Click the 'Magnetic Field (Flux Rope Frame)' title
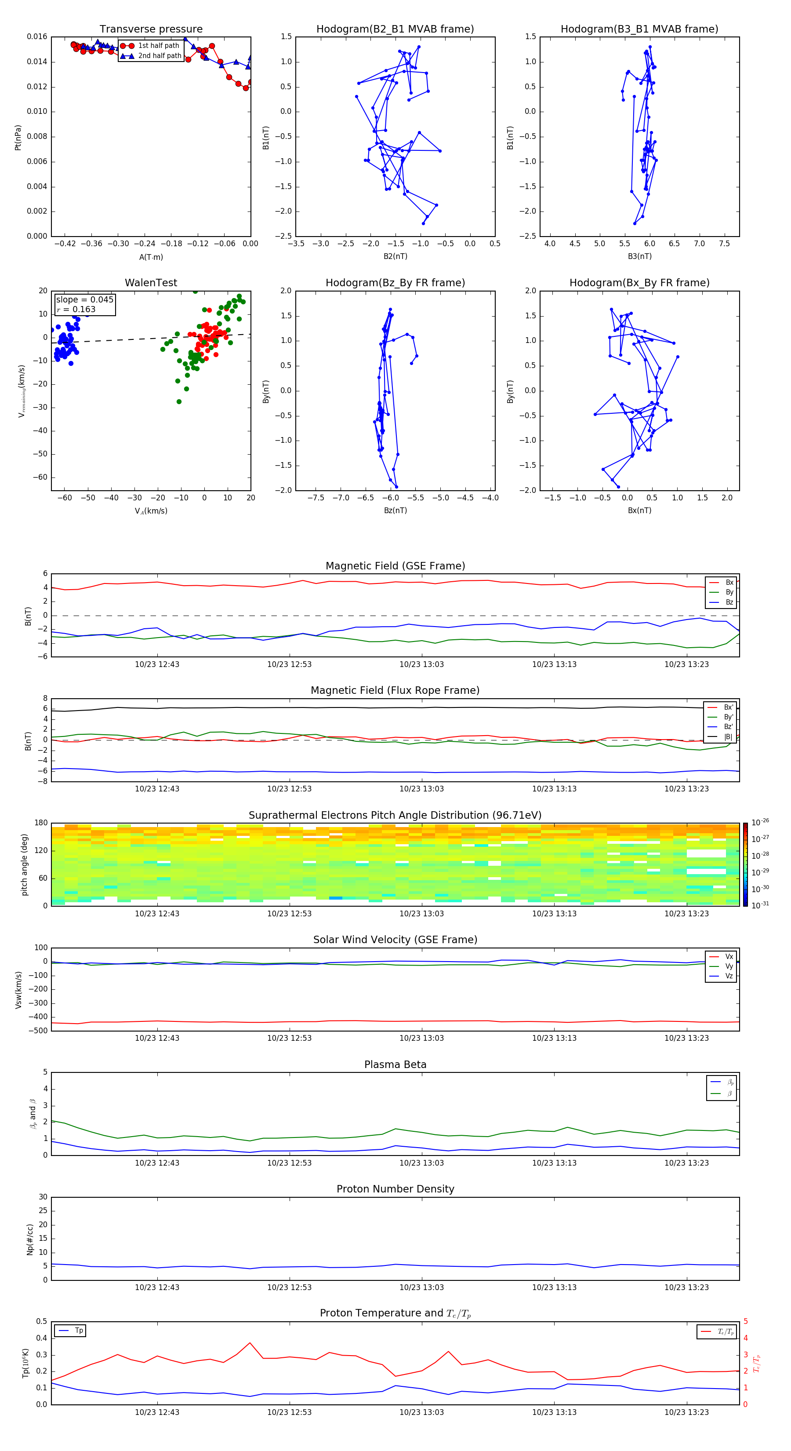 [x=395, y=691]
